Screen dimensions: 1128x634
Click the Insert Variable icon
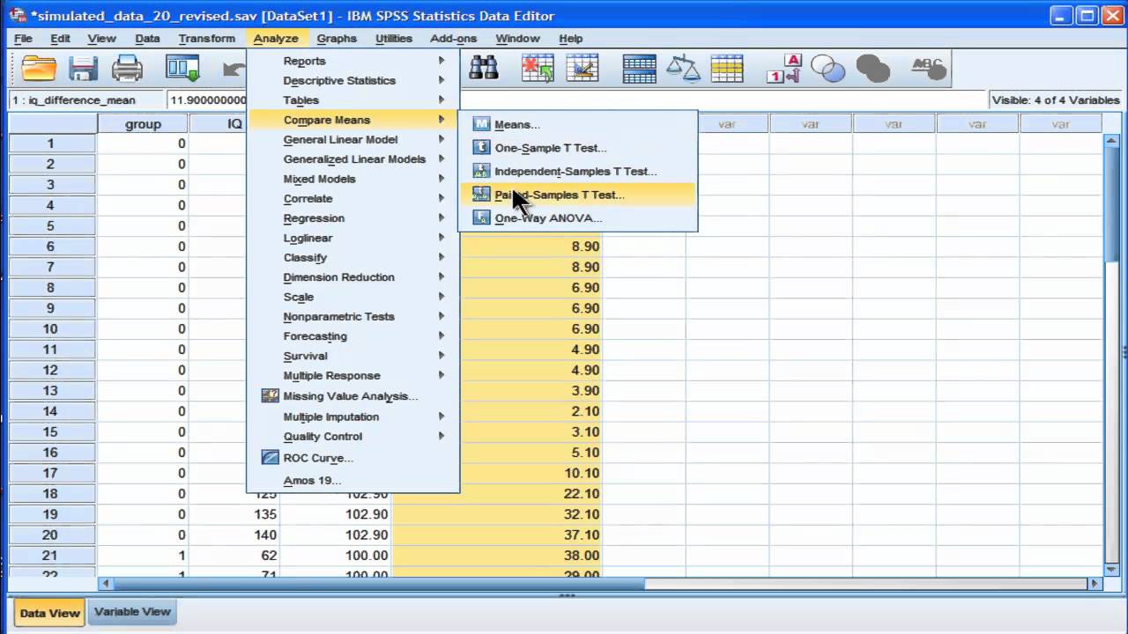coord(583,68)
